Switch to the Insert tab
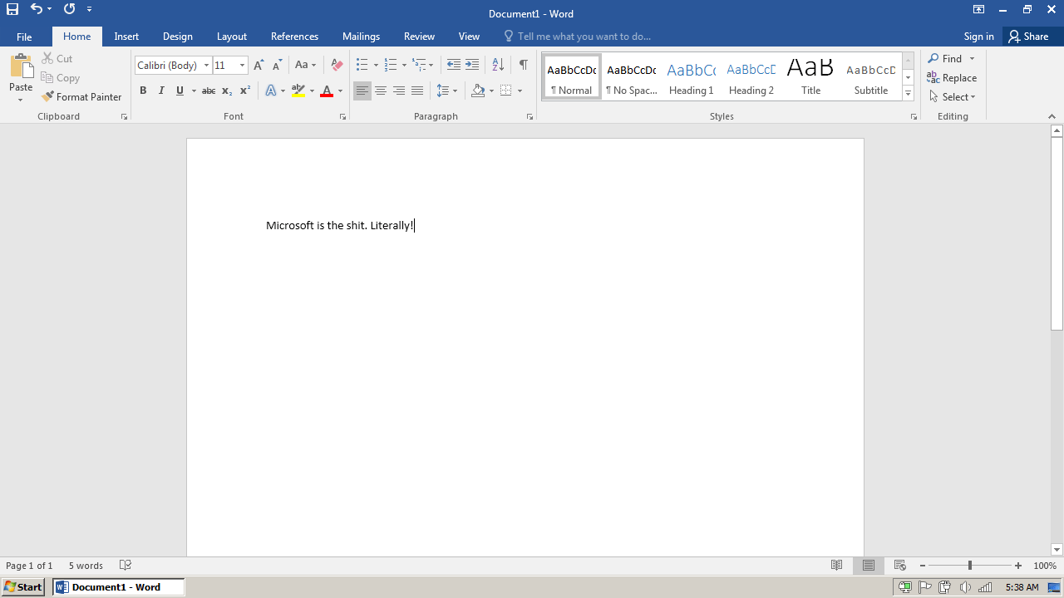Viewport: 1064px width, 598px height. point(126,37)
